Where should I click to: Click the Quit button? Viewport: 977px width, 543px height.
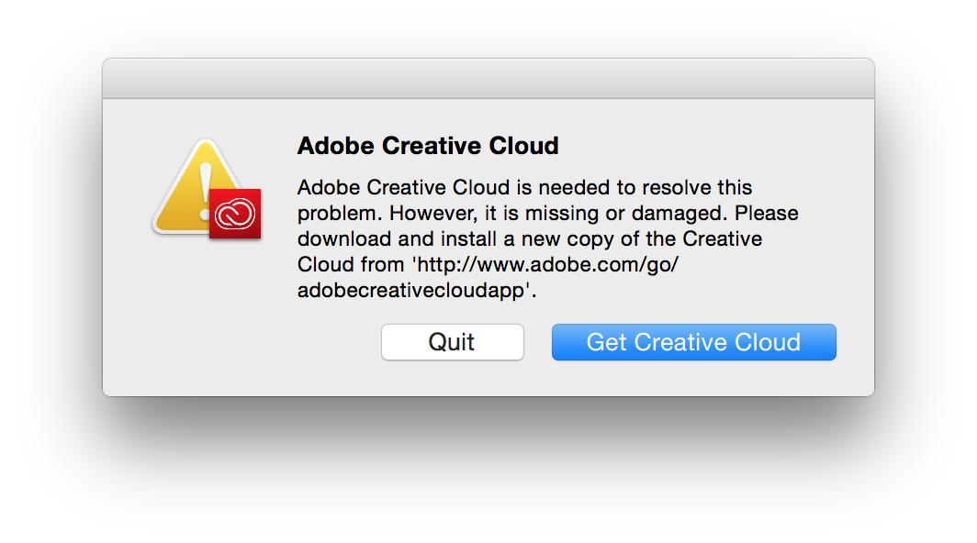click(453, 342)
